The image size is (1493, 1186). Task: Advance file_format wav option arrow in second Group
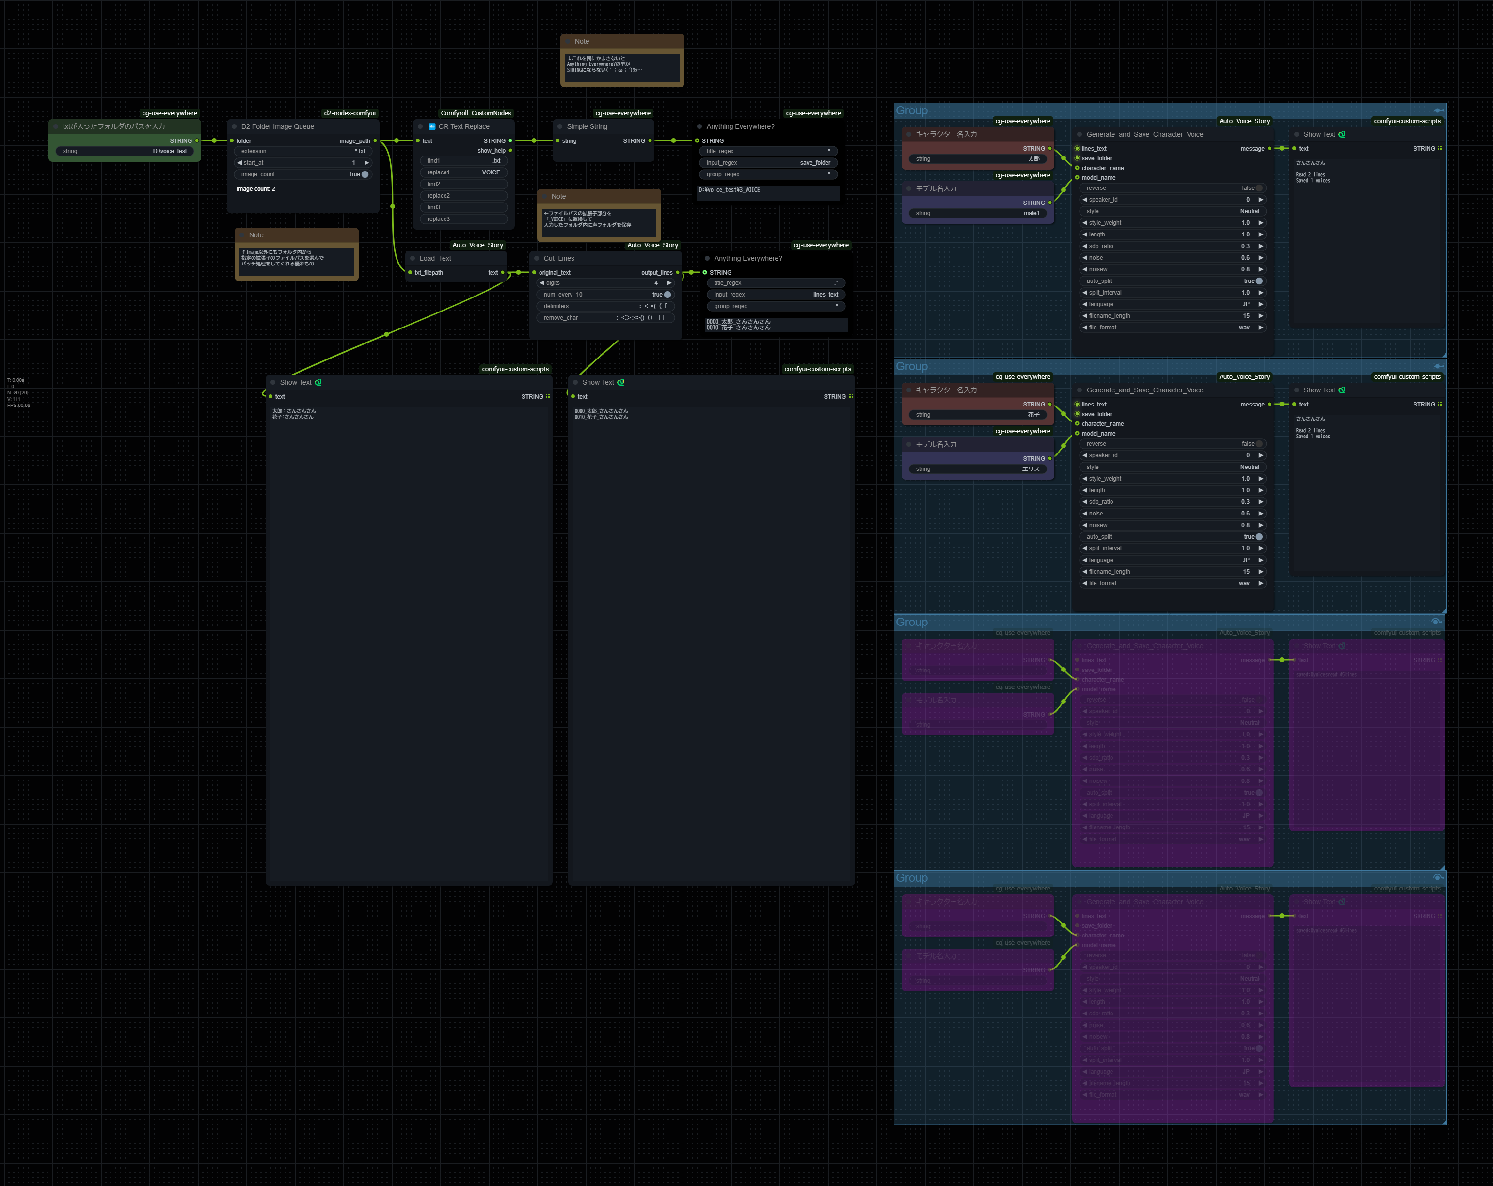(1260, 583)
